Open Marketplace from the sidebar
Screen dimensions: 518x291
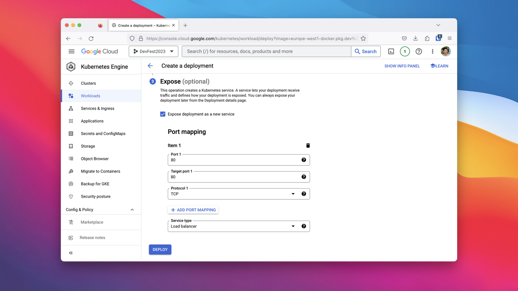point(101,222)
